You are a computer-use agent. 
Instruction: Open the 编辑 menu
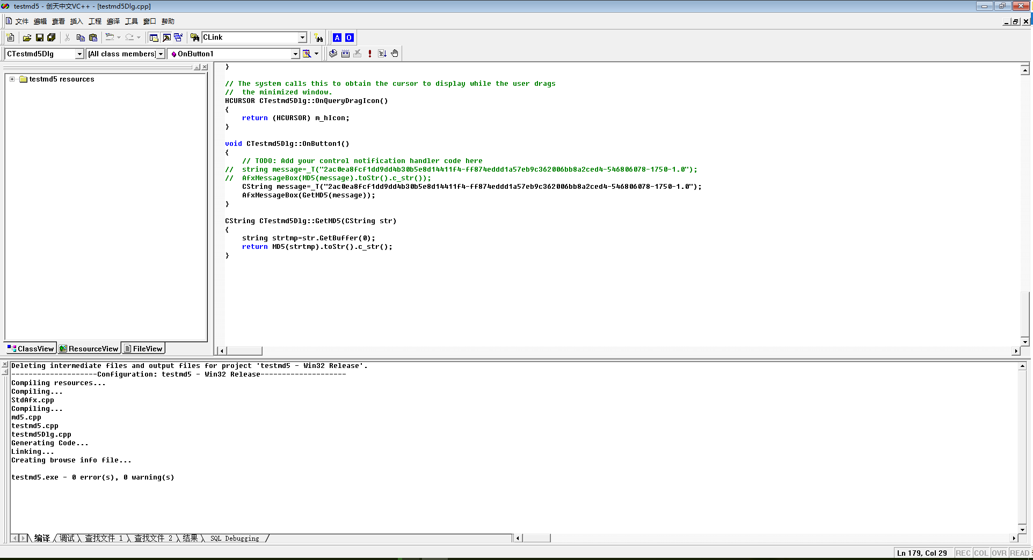click(40, 21)
